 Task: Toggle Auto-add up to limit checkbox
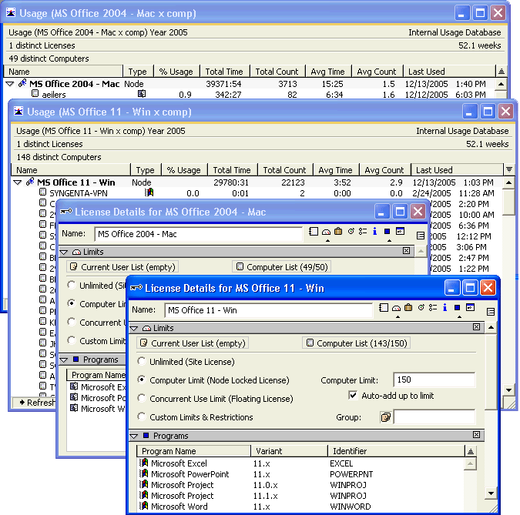[x=353, y=396]
